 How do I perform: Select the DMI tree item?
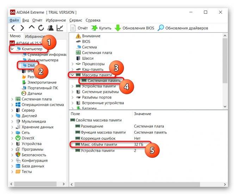click(x=29, y=65)
